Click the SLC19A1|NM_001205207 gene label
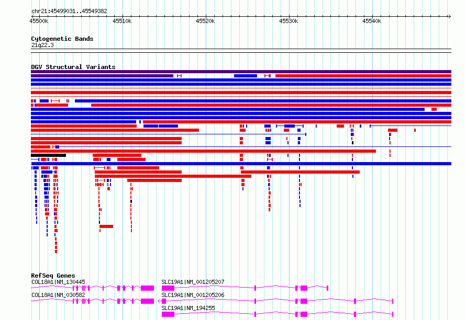 pos(193,282)
